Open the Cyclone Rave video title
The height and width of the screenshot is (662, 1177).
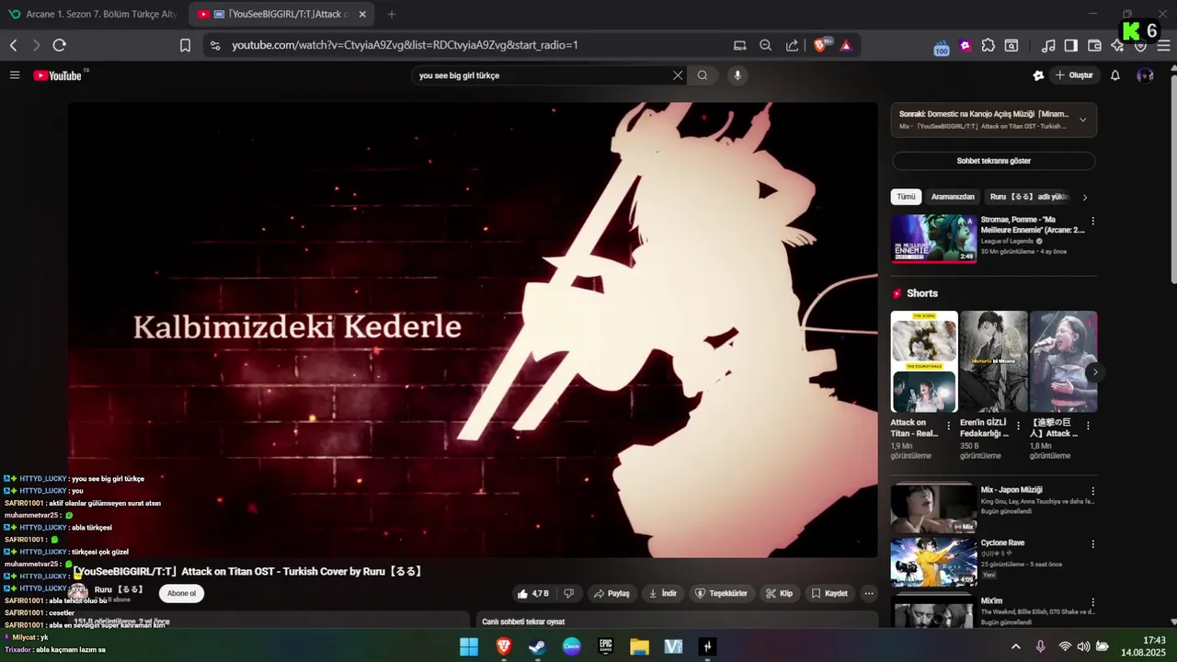[x=1002, y=542]
